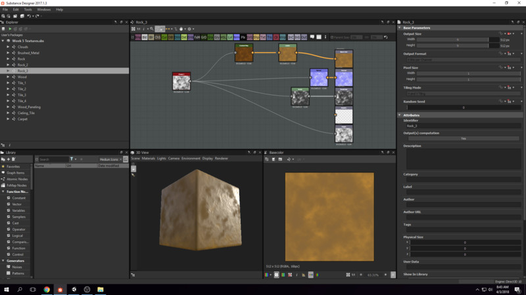Image resolution: width=526 pixels, height=295 pixels.
Task: Collapse the Attributes section
Action: (400, 115)
